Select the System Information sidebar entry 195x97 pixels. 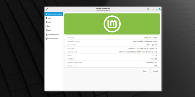click(54, 14)
